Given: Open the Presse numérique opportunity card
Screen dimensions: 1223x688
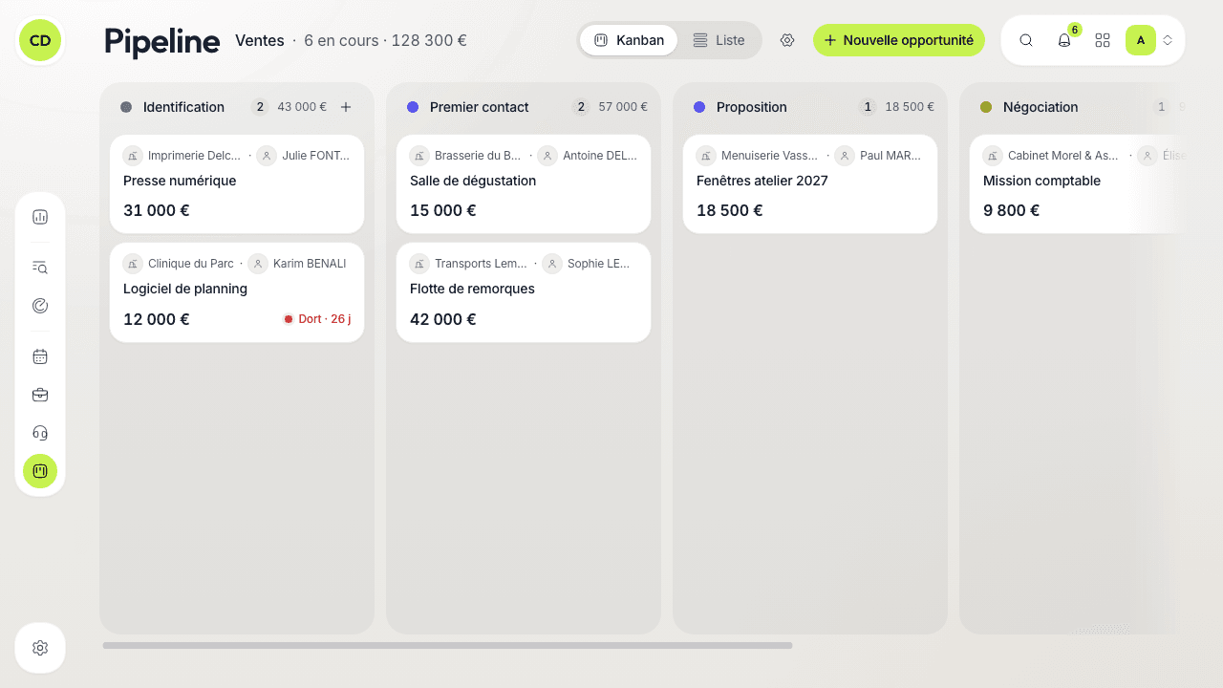Looking at the screenshot, I should point(237,183).
